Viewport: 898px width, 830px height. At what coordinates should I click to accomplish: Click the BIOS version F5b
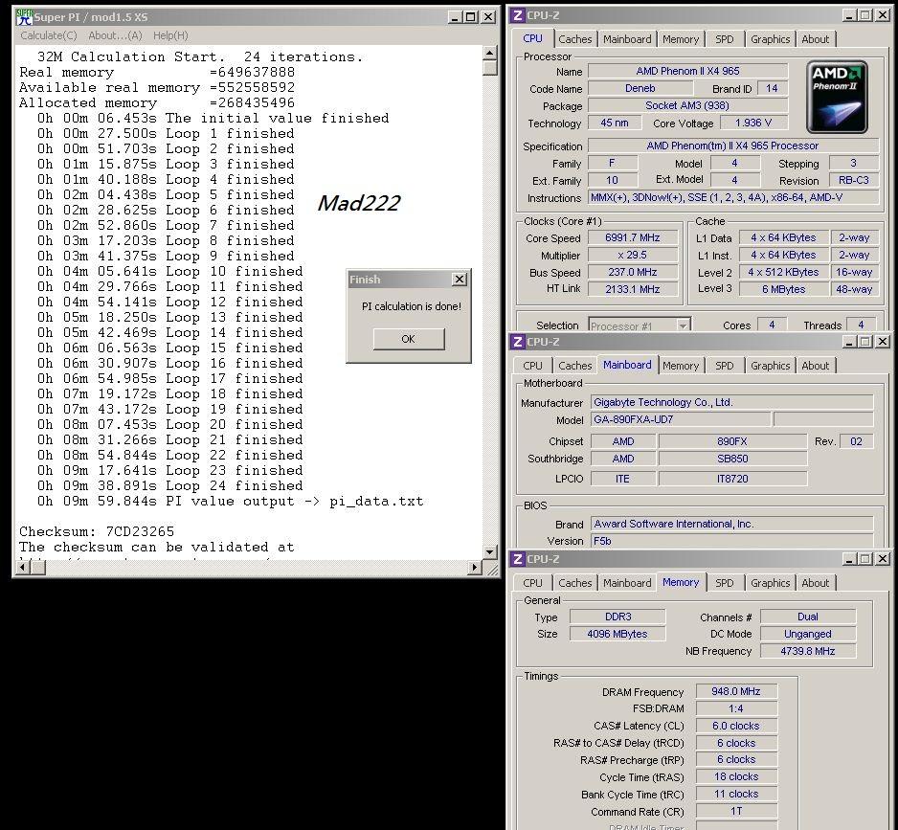732,541
